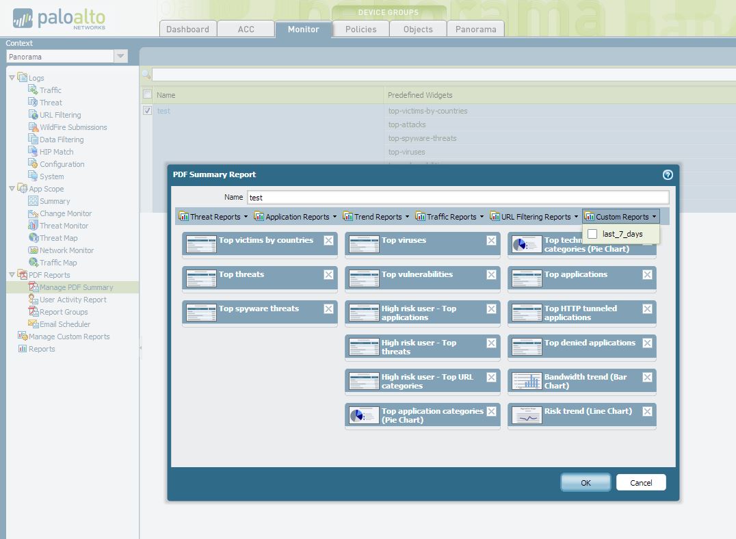
Task: Toggle the select-all checkbox in table header
Action: [147, 94]
